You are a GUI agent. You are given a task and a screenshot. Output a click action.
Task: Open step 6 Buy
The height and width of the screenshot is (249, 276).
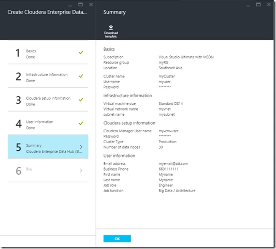click(x=48, y=170)
